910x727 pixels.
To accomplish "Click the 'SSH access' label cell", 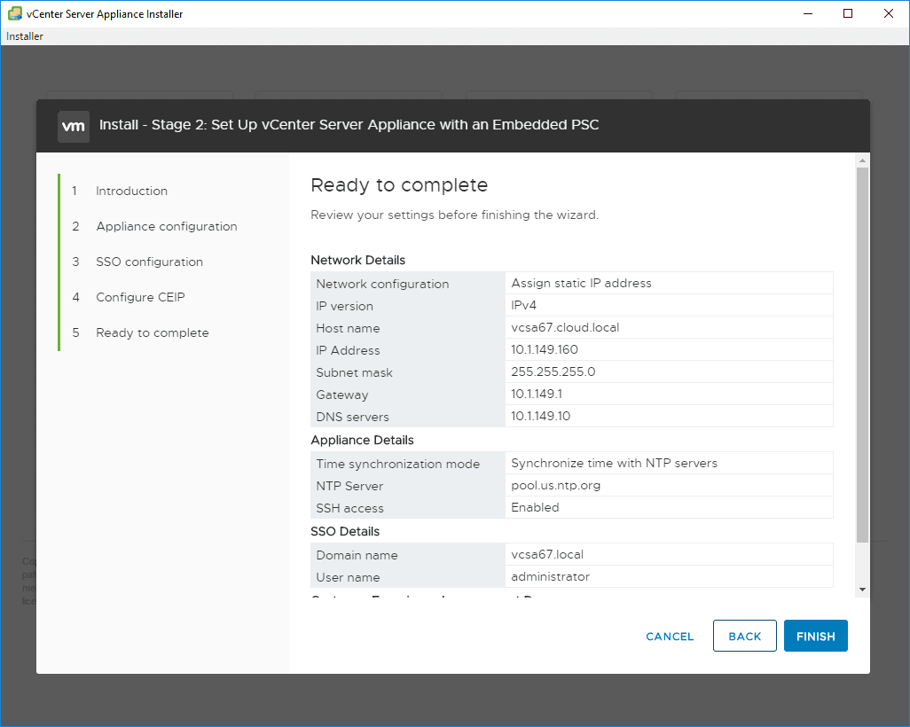I will 408,507.
